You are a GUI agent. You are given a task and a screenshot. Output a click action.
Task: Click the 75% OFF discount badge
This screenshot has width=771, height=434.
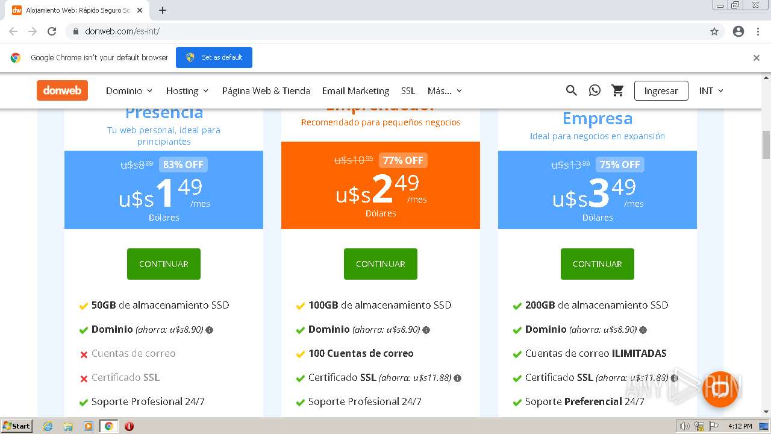click(x=620, y=165)
